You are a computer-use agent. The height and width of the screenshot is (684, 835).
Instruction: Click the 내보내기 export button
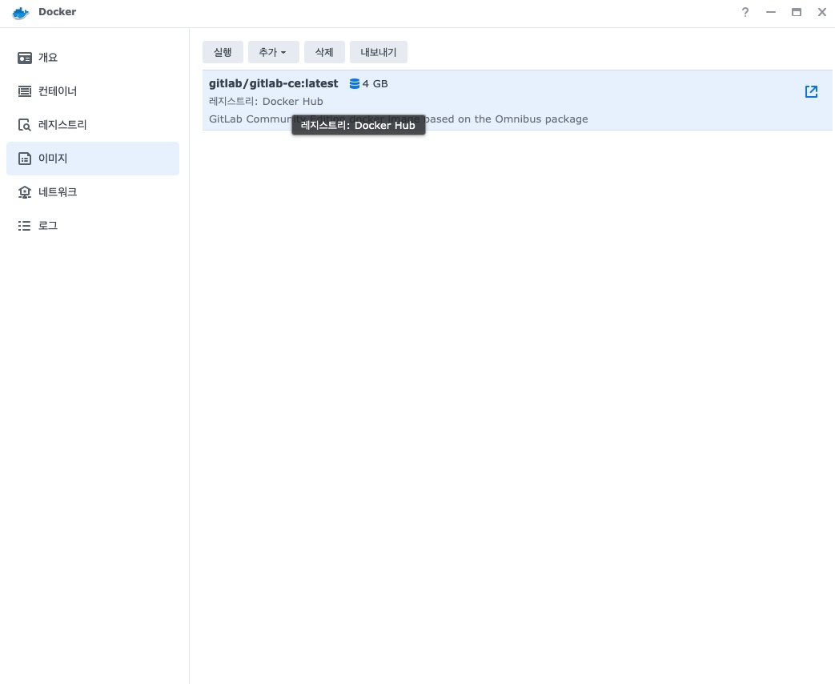(x=378, y=52)
